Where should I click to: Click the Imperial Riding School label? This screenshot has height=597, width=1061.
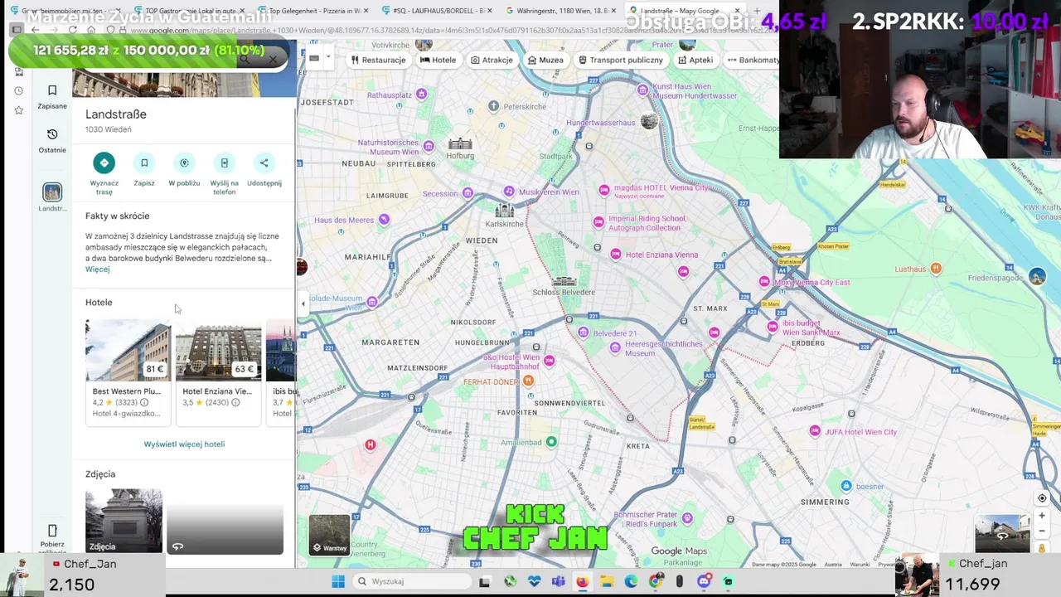[647, 223]
